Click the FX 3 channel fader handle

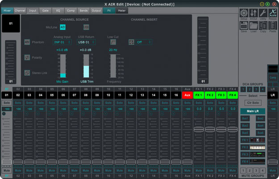[x=221, y=129]
